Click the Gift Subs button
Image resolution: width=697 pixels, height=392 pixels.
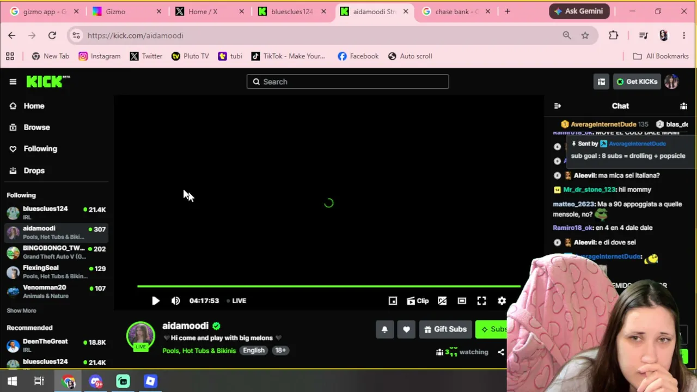445,329
